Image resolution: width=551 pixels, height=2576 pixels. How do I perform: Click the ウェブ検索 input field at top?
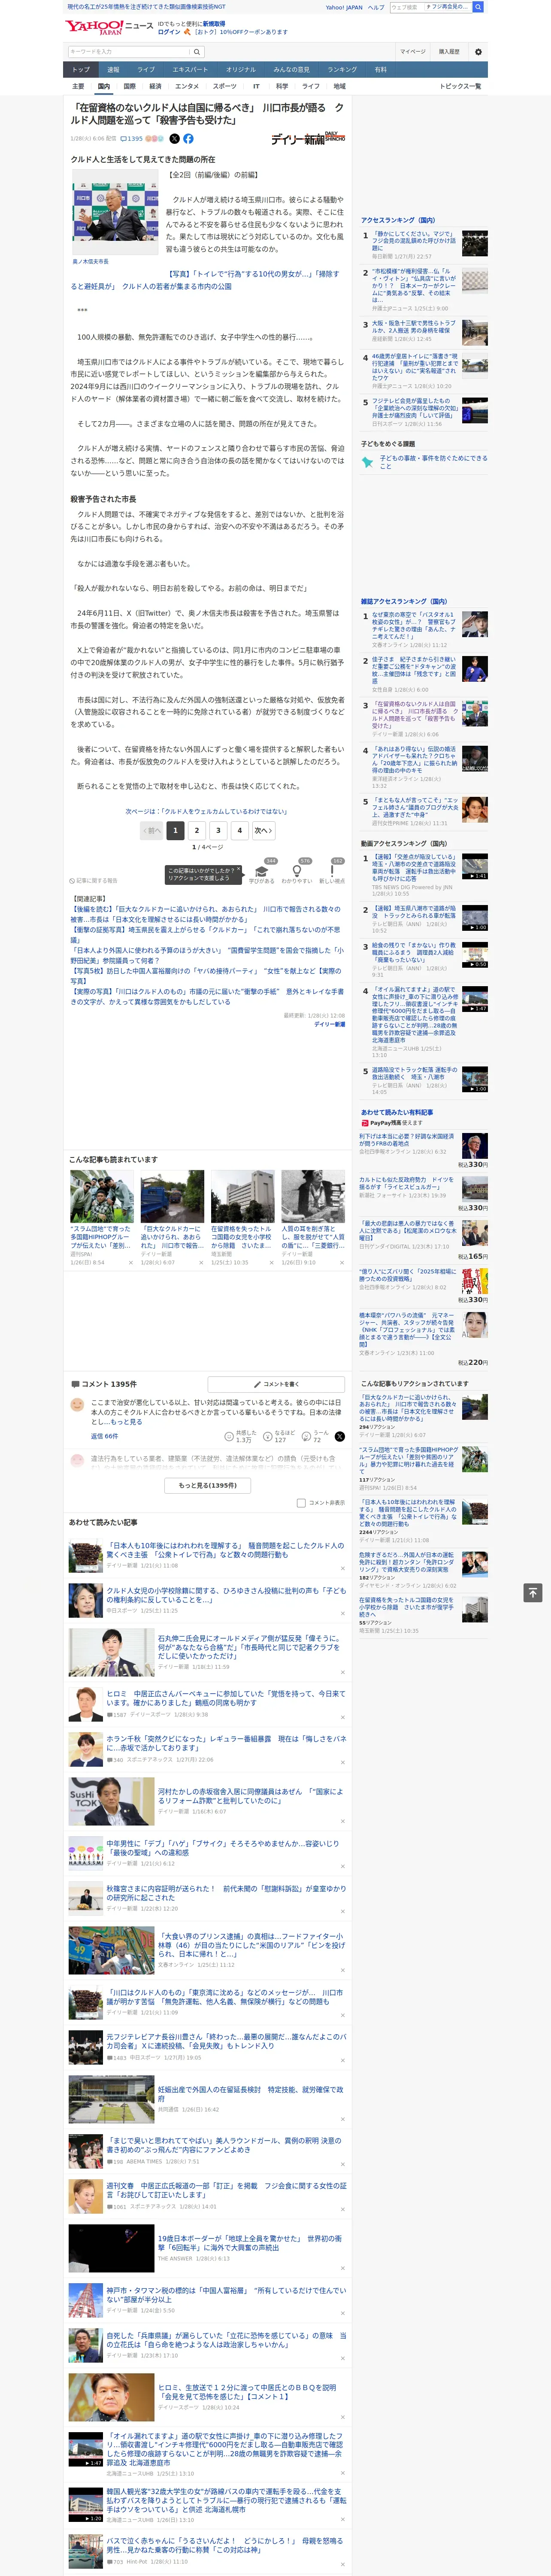pos(407,7)
